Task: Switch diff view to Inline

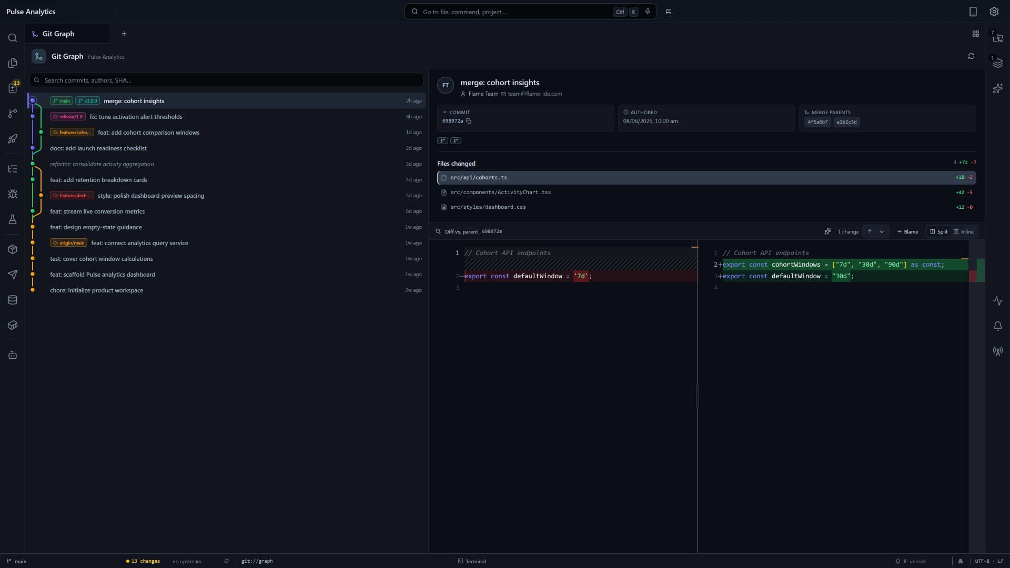Action: click(964, 231)
